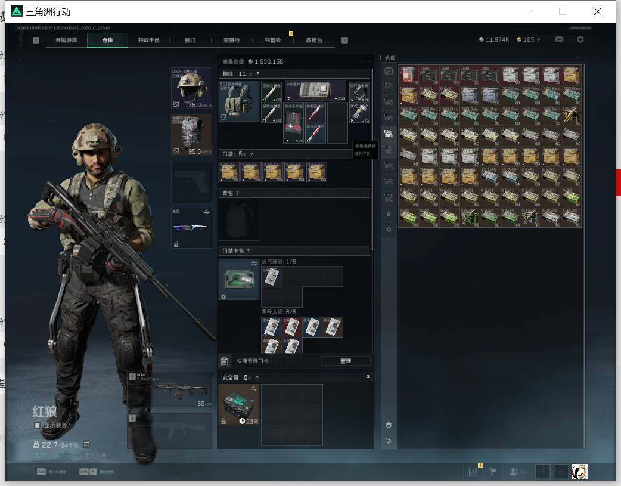
Task: Click the empty pistol slot
Action: (191, 181)
